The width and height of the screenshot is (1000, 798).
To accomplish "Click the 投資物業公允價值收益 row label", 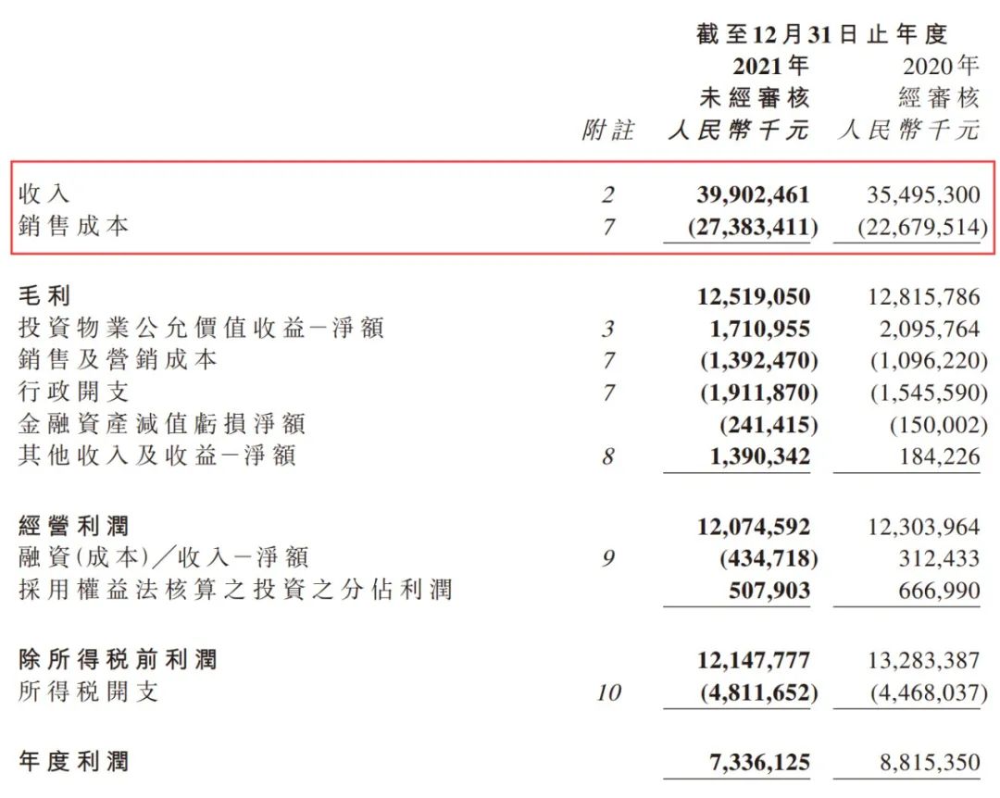I will click(201, 329).
